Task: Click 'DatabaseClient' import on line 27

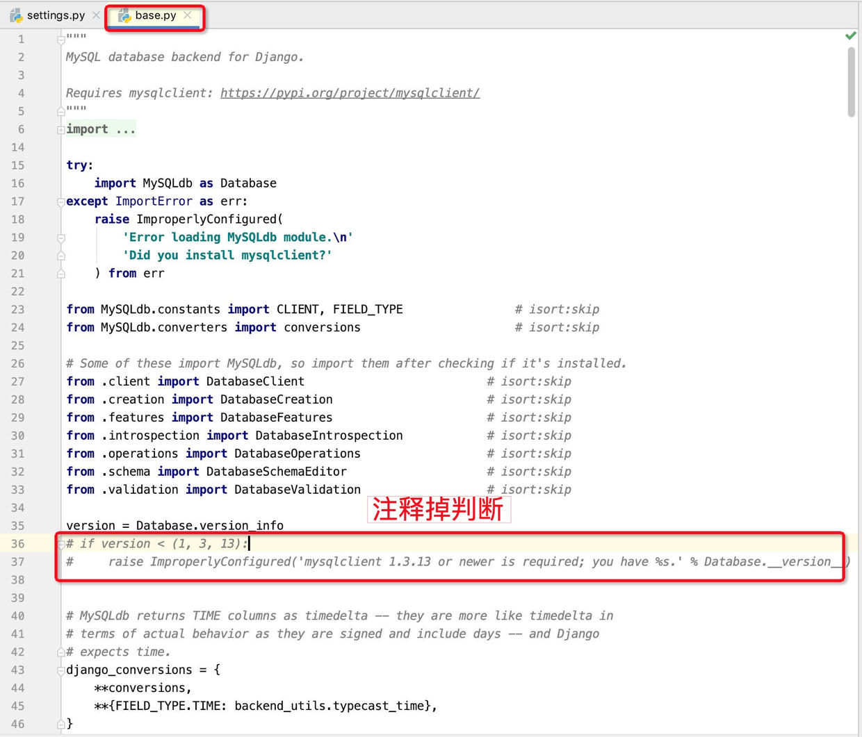Action: (255, 382)
